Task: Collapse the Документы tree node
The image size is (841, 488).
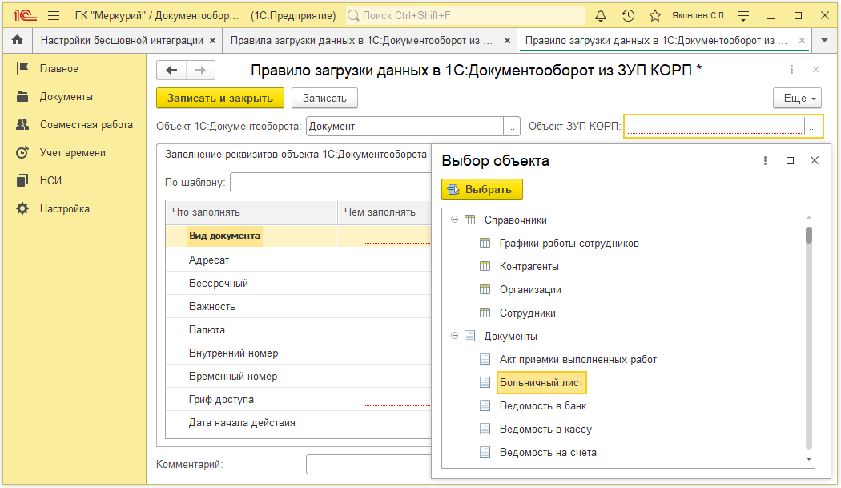Action: tap(454, 336)
